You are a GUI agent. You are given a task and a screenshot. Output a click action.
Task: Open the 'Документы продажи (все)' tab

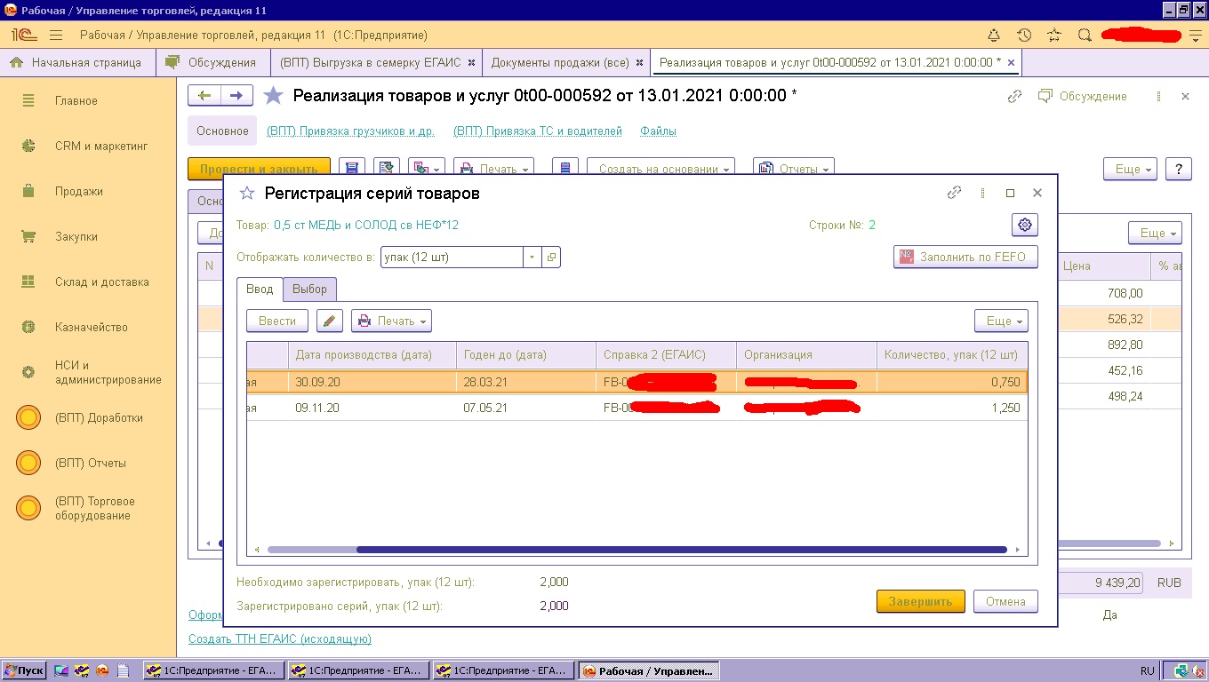click(560, 63)
